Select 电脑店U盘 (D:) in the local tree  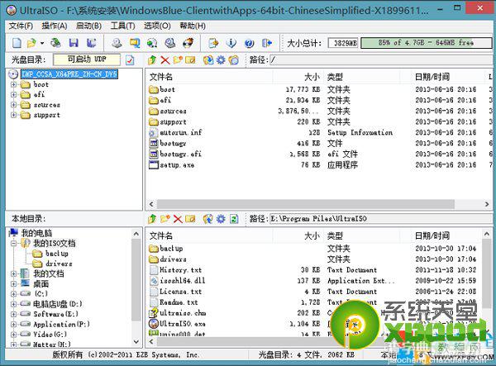58,304
